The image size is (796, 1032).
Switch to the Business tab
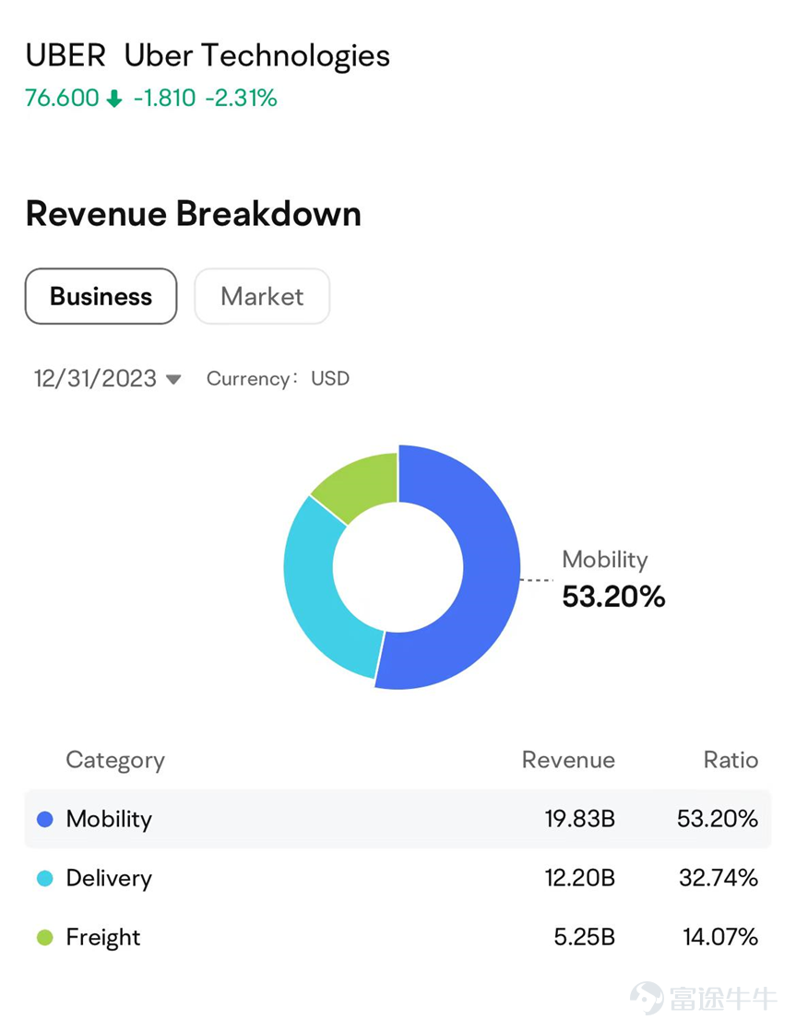(101, 296)
